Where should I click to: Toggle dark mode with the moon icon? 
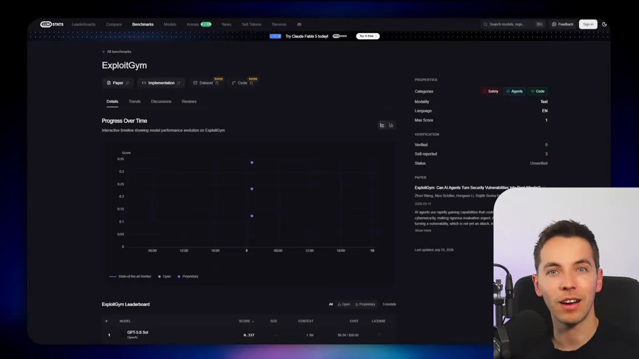605,24
